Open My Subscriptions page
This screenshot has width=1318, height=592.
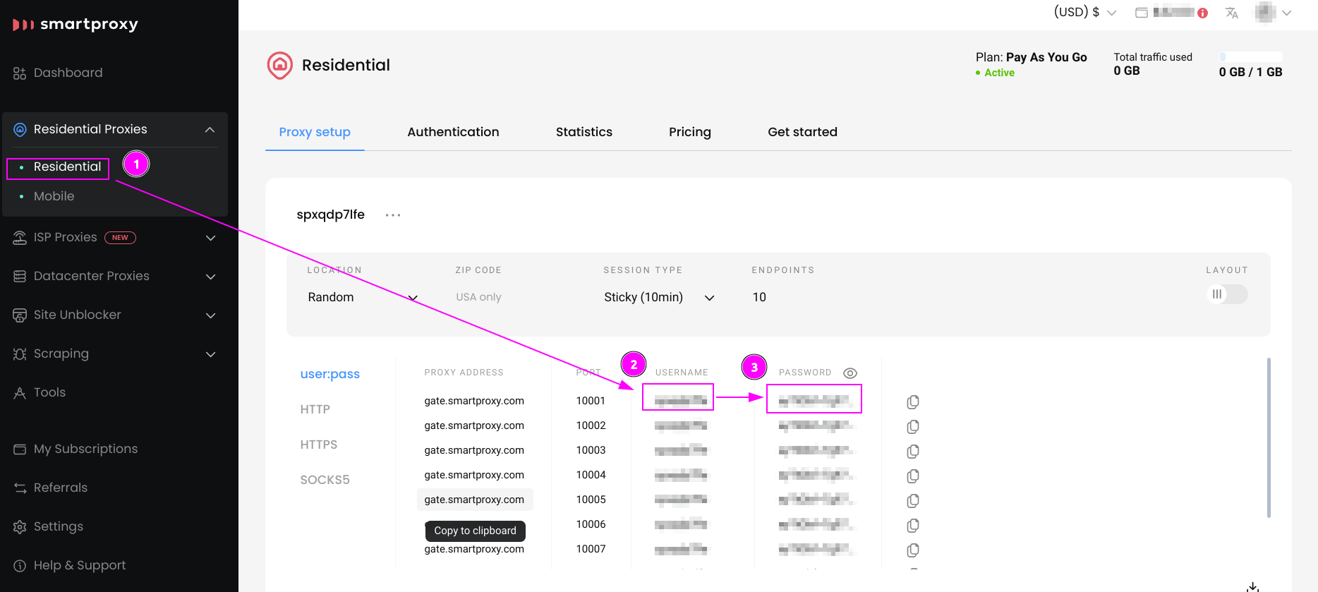pos(85,449)
